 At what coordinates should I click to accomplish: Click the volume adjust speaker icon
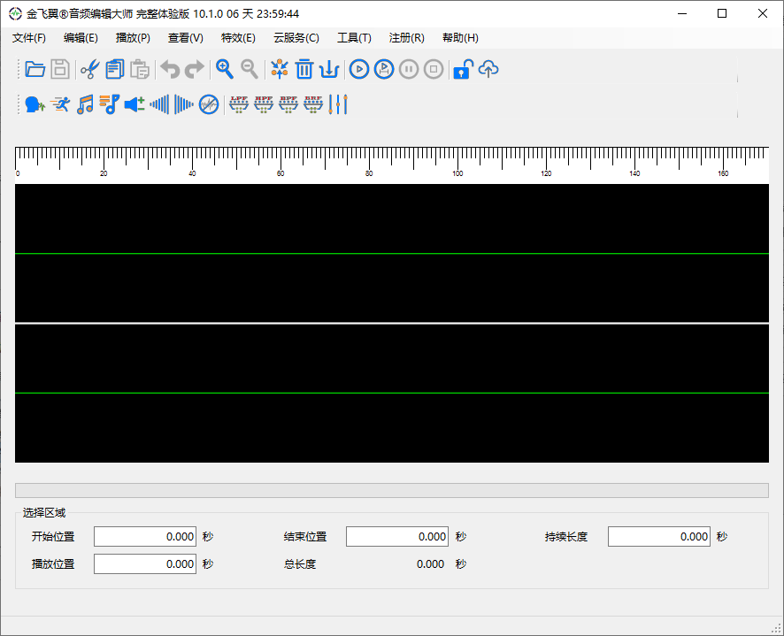click(x=135, y=104)
